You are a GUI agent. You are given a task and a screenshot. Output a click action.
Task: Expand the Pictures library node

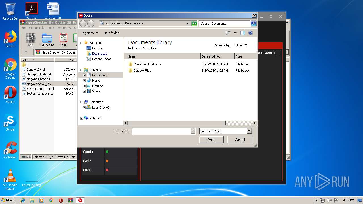(84, 86)
